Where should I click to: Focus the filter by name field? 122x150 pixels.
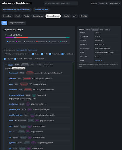coord(17,54)
